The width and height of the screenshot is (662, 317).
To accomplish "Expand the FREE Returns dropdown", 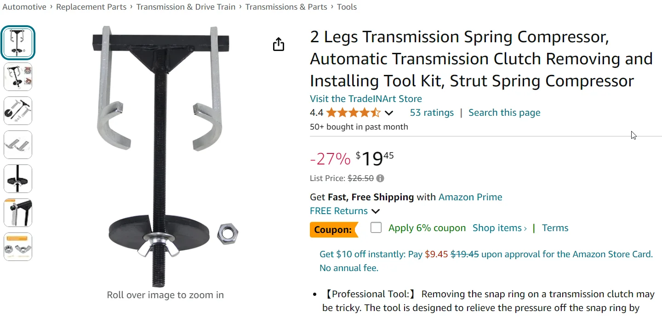I will (x=376, y=211).
